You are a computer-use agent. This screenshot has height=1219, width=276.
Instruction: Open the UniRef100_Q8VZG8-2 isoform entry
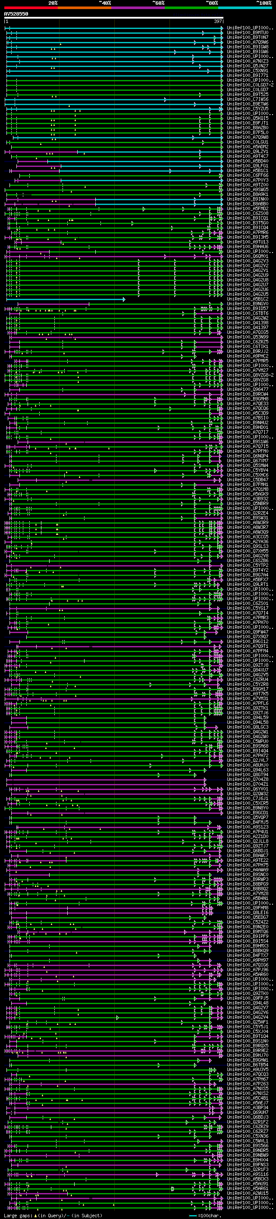[x=250, y=375]
